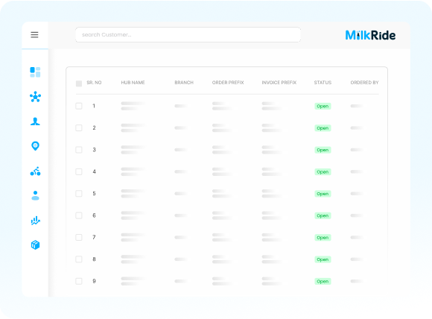Open the user profile icon in sidebar
This screenshot has height=319, width=432.
click(35, 195)
